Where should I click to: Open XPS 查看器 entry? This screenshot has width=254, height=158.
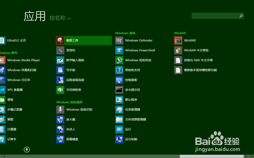(x=11, y=90)
